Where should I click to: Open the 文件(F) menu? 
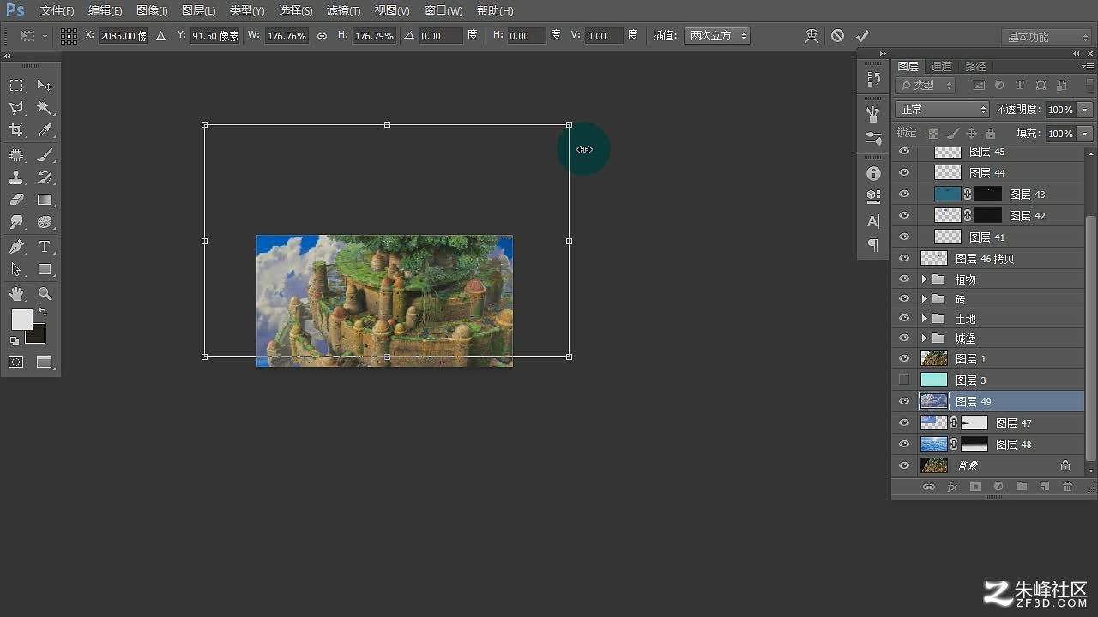pyautogui.click(x=57, y=11)
